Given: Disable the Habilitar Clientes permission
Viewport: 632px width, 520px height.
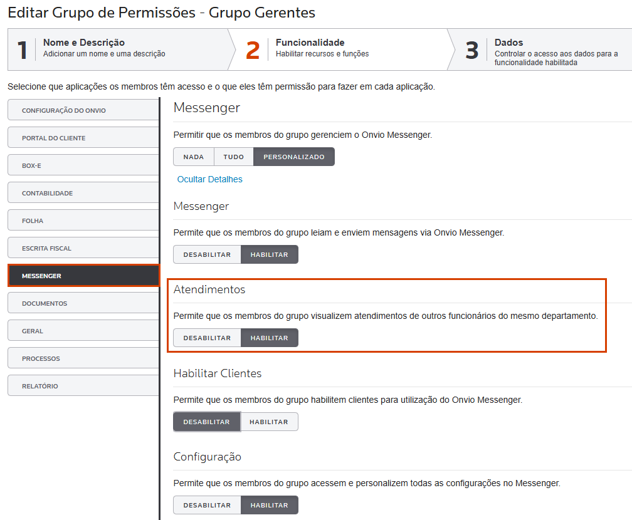Looking at the screenshot, I should click(207, 422).
